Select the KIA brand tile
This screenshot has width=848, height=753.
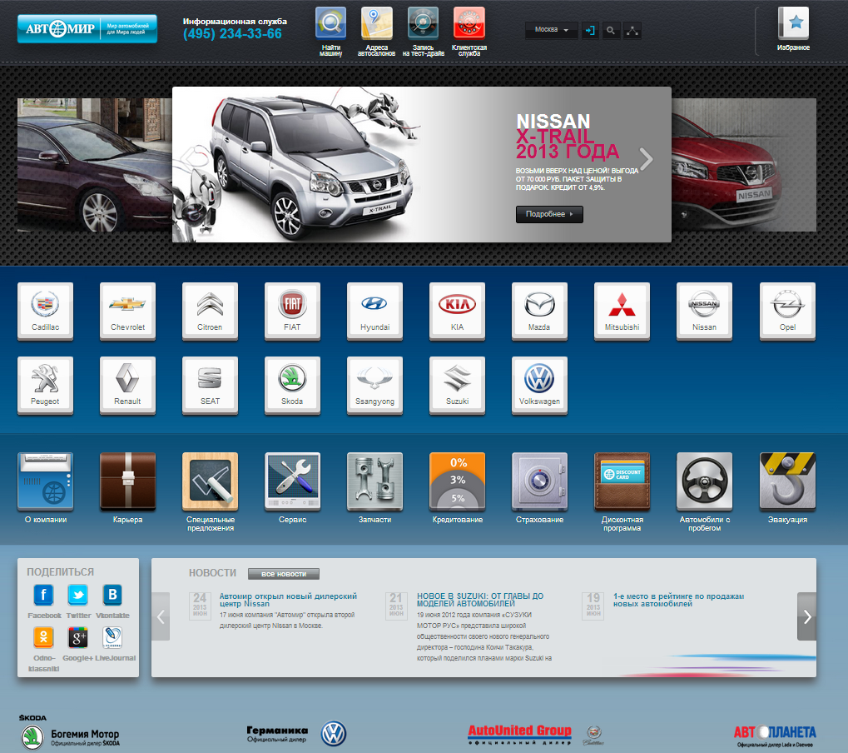[457, 312]
